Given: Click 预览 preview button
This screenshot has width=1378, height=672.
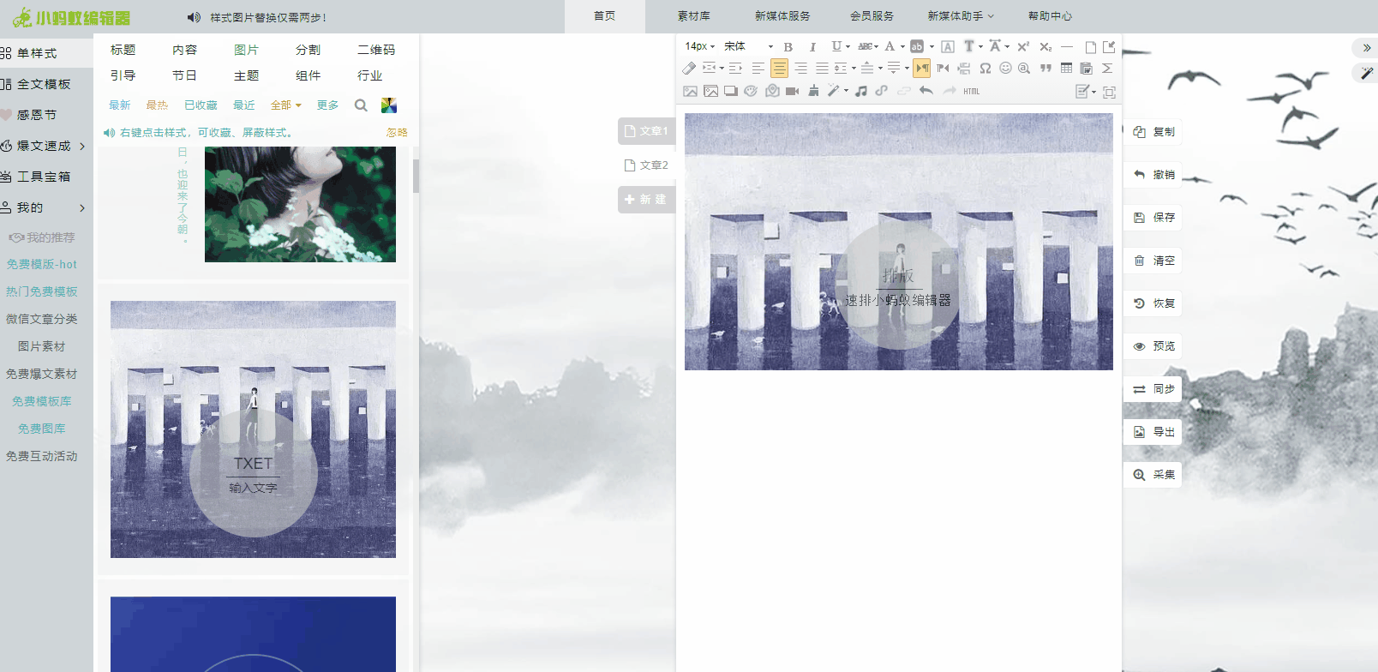Looking at the screenshot, I should pyautogui.click(x=1153, y=346).
